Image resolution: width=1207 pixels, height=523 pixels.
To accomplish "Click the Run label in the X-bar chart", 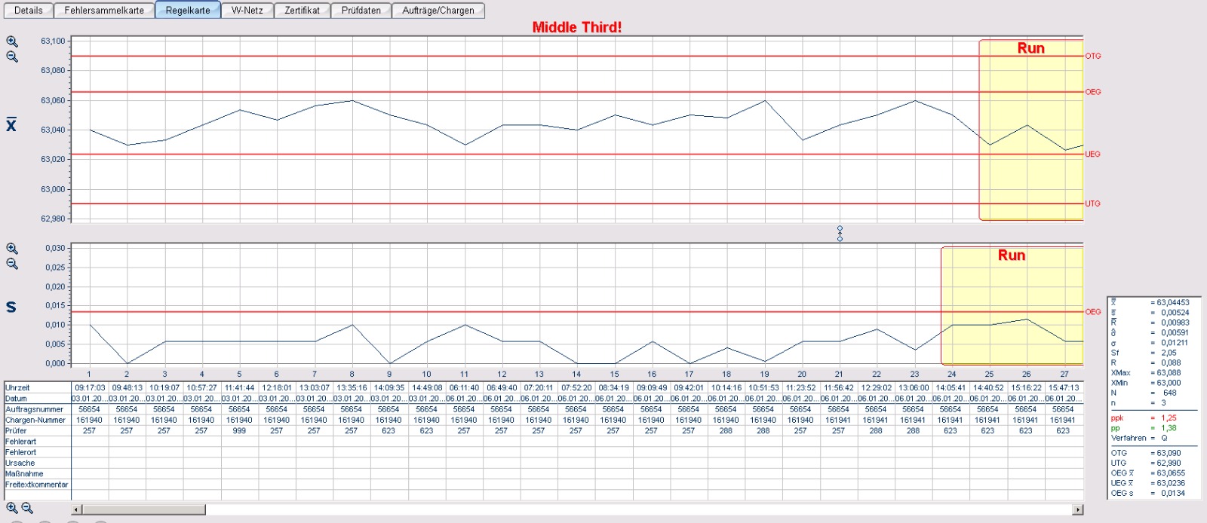I will (x=1030, y=48).
